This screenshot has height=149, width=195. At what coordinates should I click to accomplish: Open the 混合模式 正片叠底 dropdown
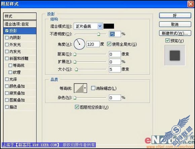click(x=88, y=26)
